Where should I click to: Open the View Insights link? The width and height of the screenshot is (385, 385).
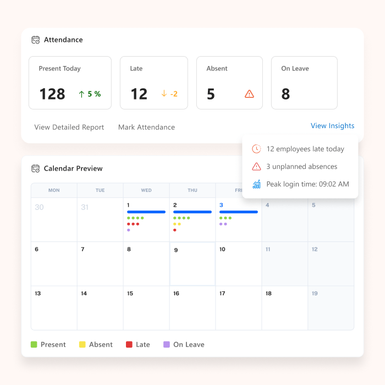tap(332, 126)
